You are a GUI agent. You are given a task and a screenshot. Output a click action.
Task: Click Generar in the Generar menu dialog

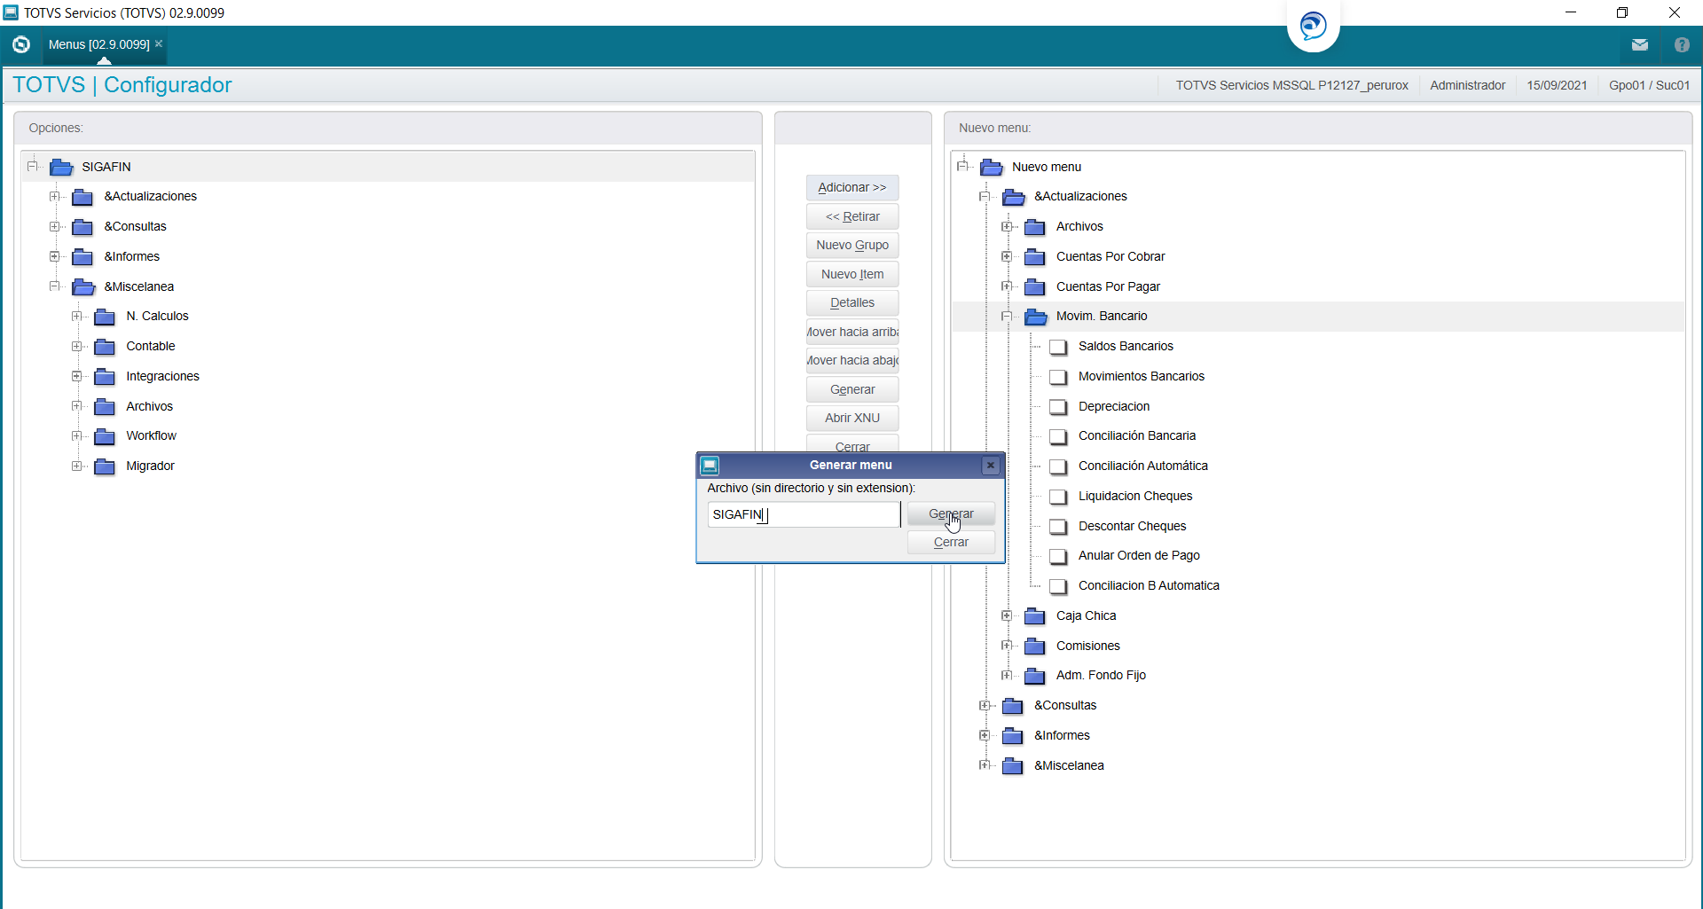click(x=951, y=513)
